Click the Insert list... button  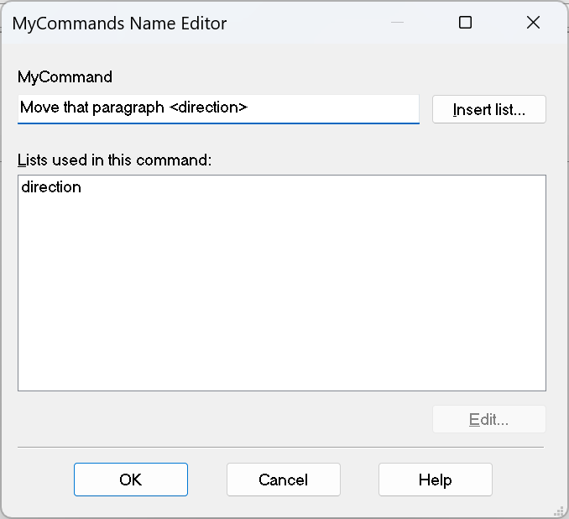point(488,109)
